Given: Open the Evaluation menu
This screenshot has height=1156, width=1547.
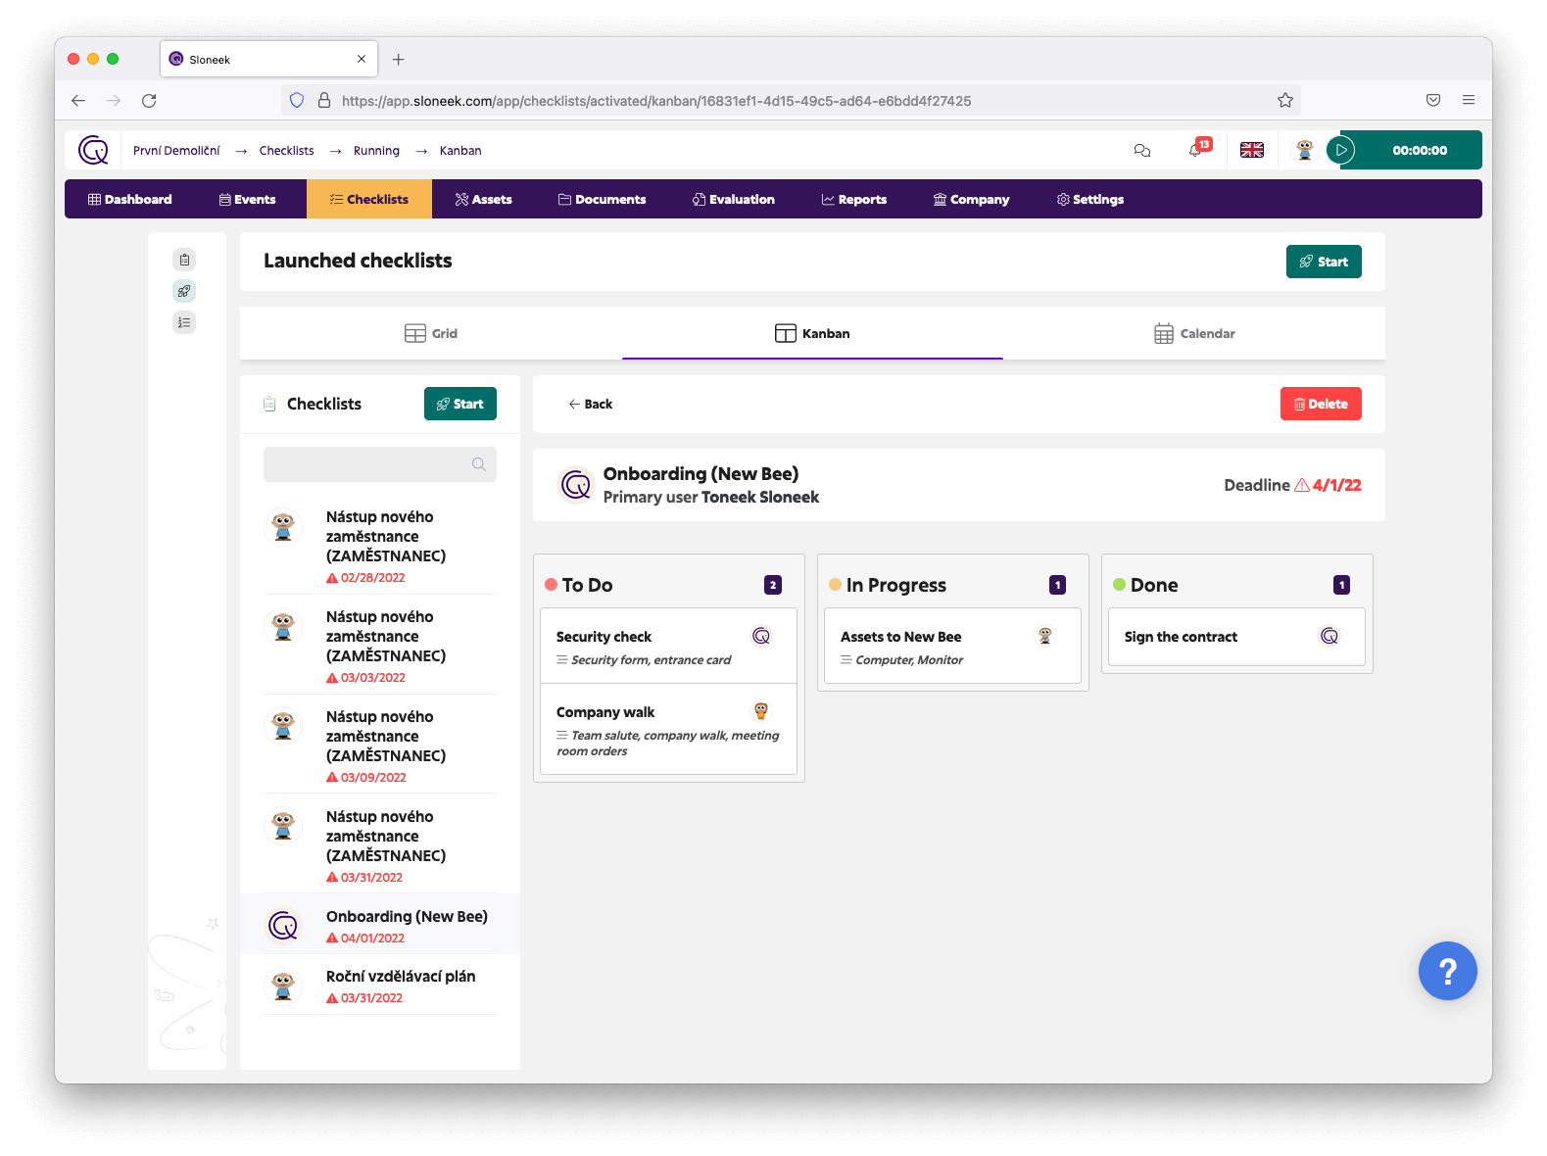Looking at the screenshot, I should click(x=734, y=199).
